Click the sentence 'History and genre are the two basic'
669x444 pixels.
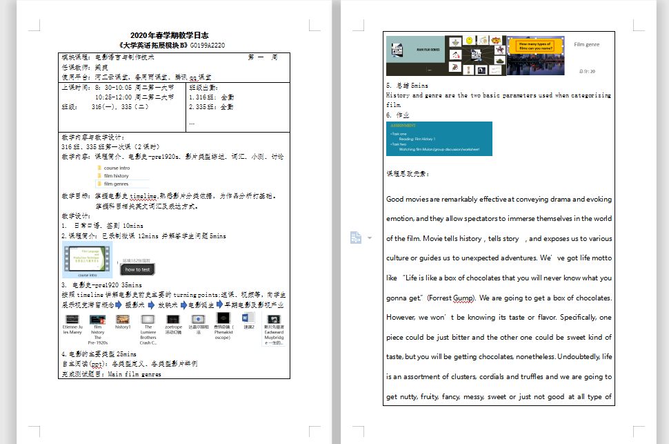click(443, 95)
